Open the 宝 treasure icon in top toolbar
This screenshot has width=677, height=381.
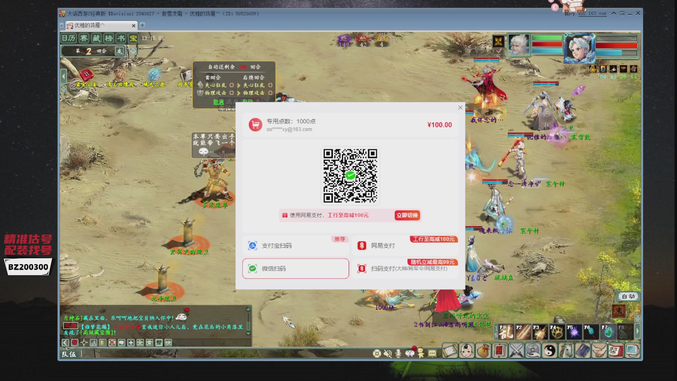[x=133, y=38]
